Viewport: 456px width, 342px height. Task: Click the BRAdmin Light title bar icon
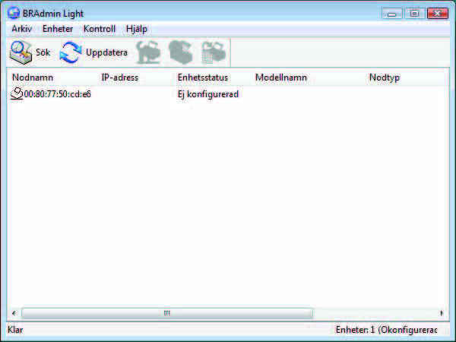point(14,14)
